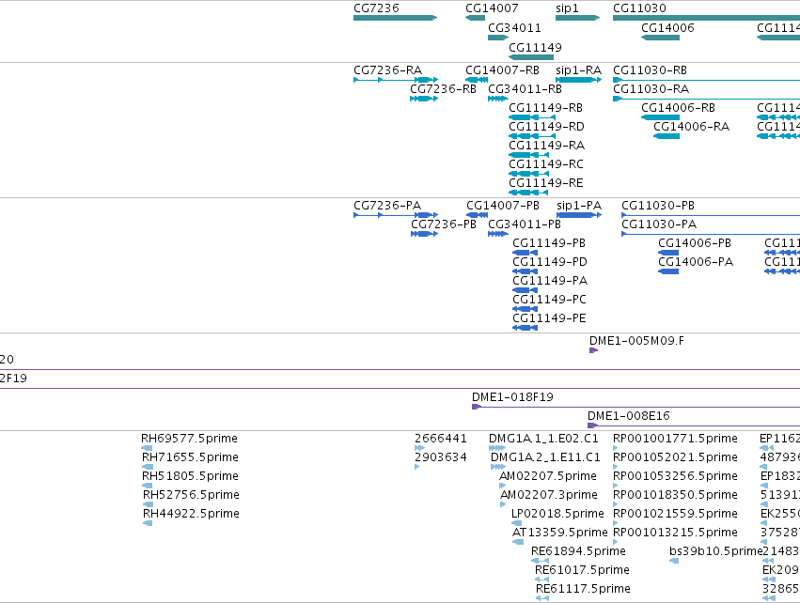This screenshot has width=800, height=603.
Task: Select transcript CG11149-RE
Action: point(528,193)
